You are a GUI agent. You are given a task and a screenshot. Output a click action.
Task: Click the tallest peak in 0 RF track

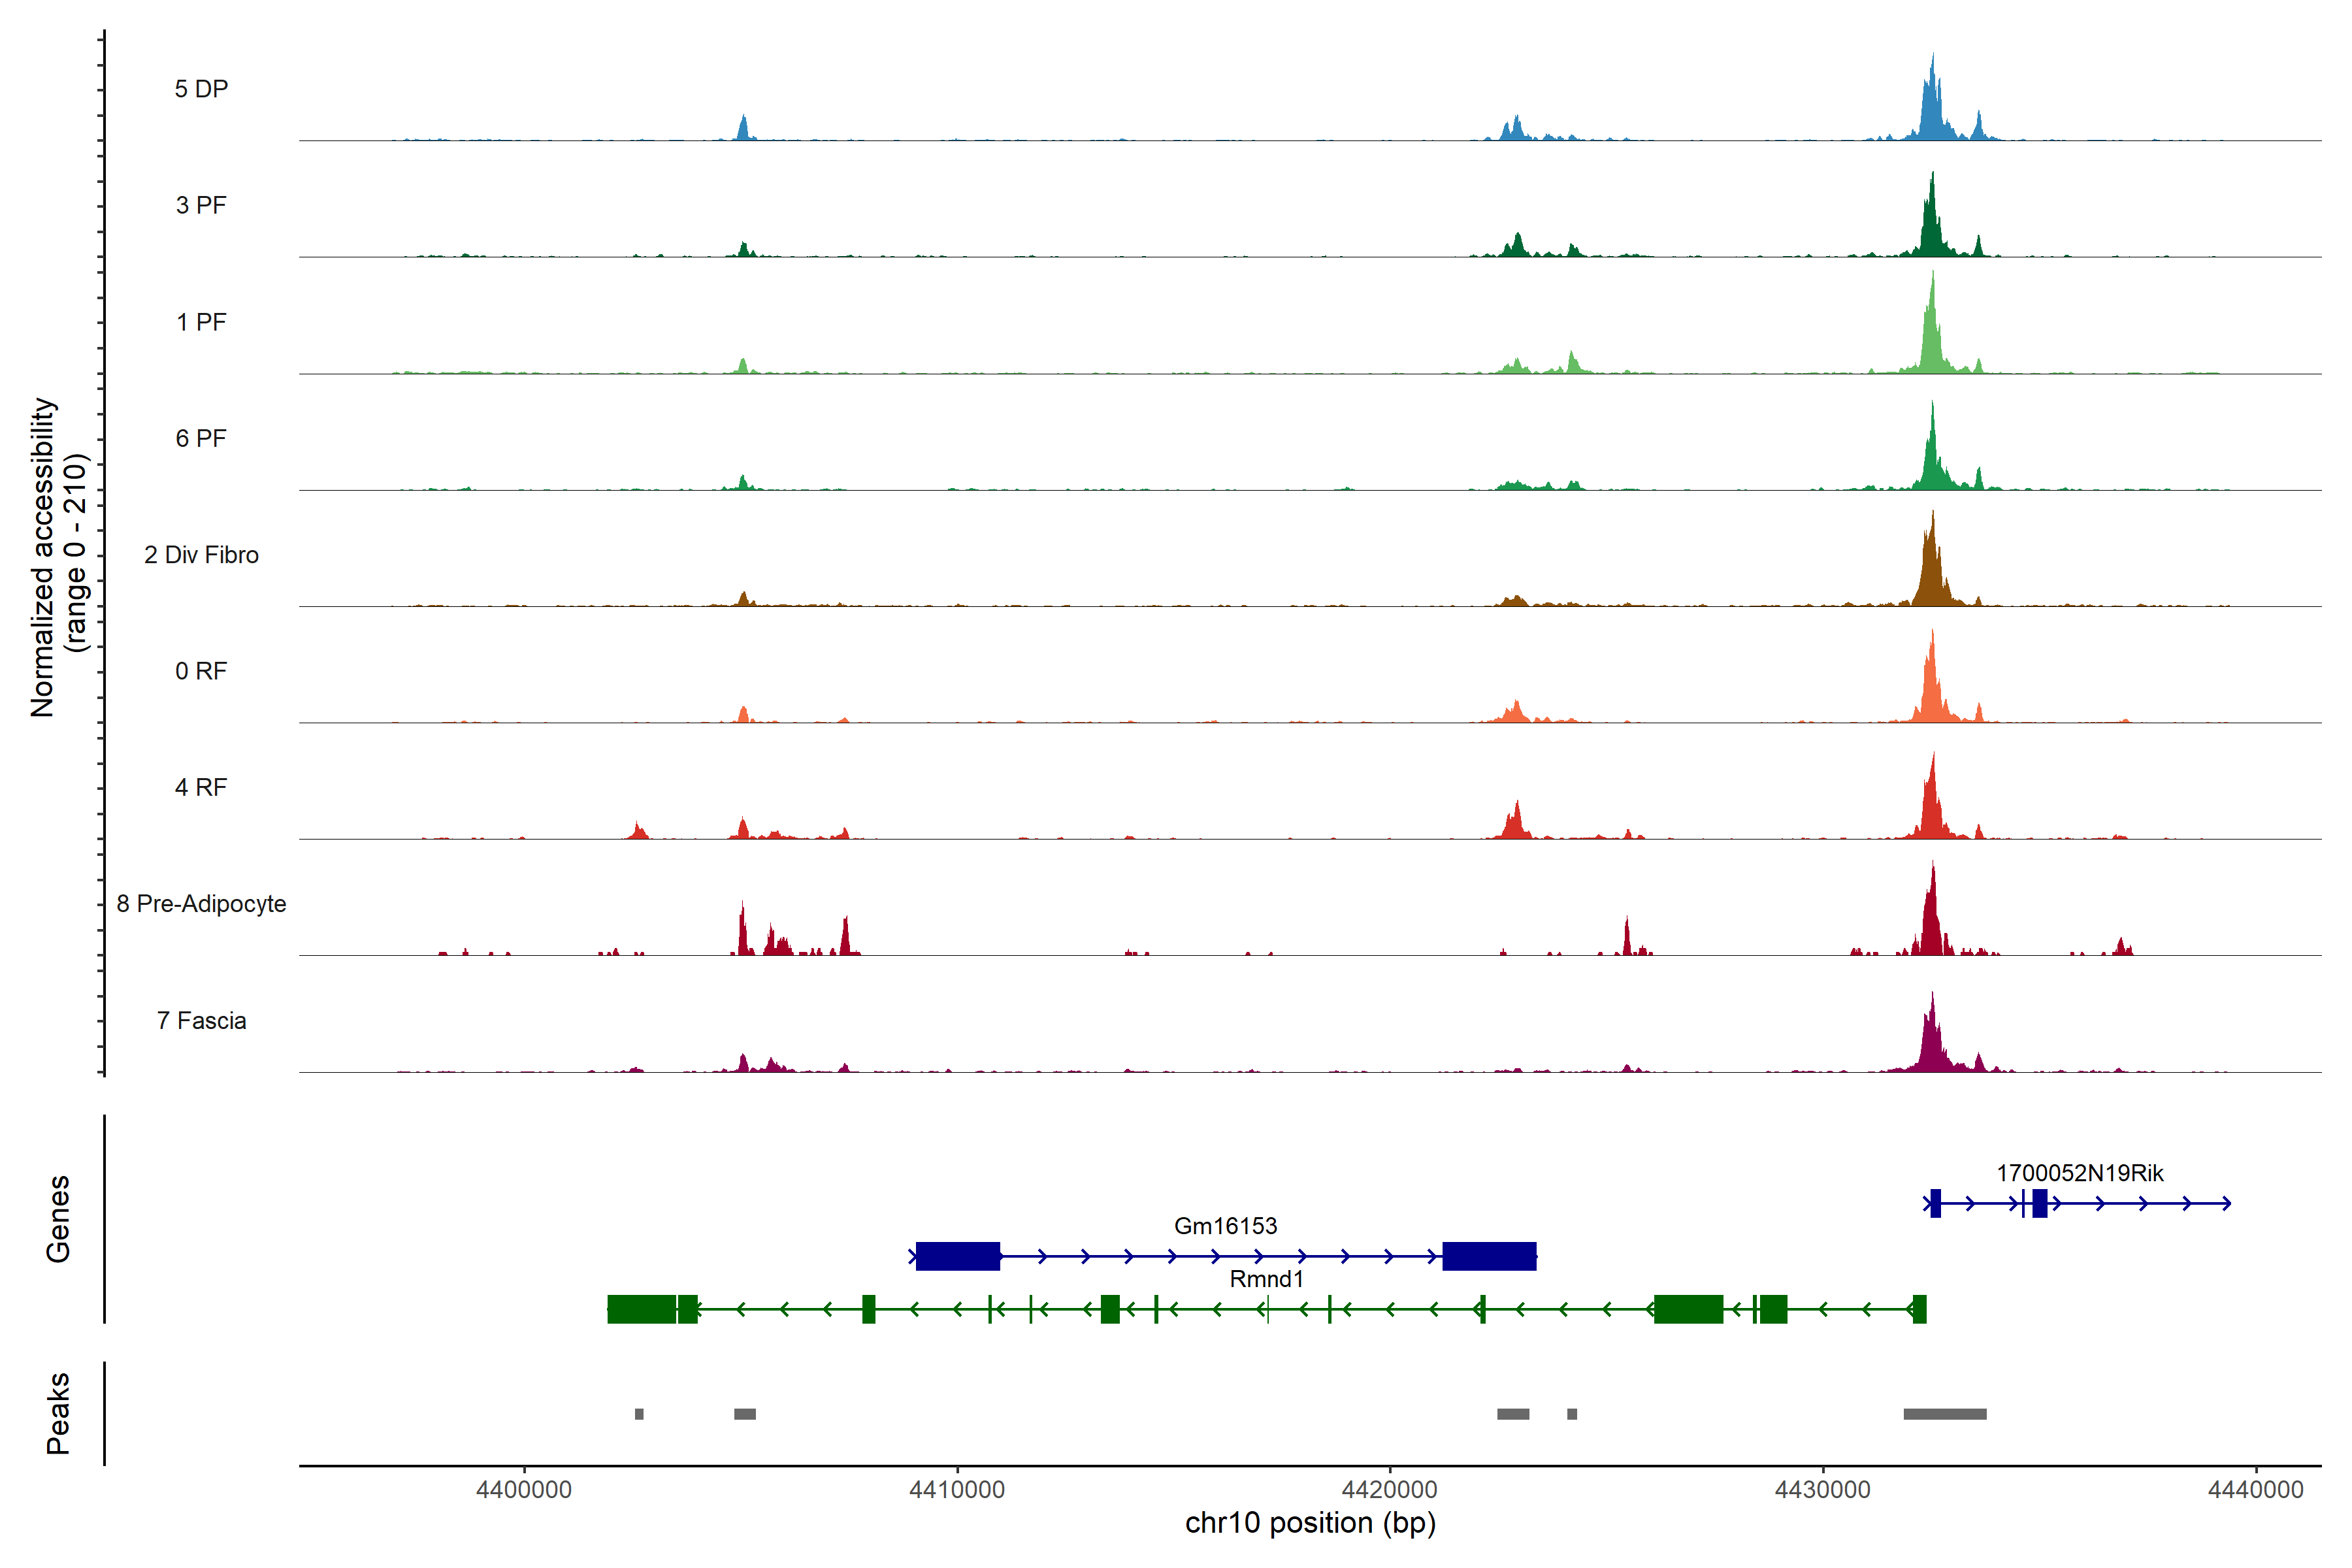pos(1932,680)
